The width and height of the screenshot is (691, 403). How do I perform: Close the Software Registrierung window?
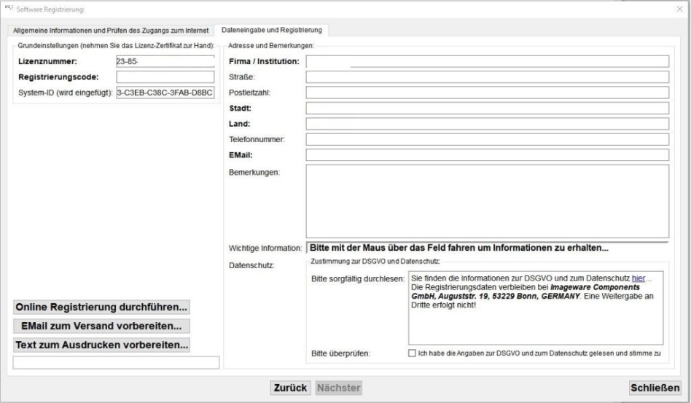679,9
